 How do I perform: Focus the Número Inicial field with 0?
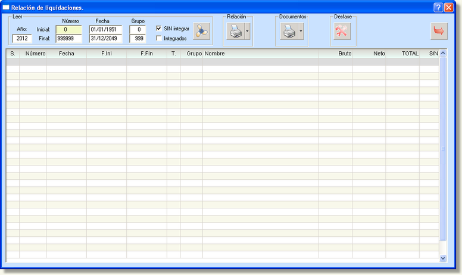point(68,30)
